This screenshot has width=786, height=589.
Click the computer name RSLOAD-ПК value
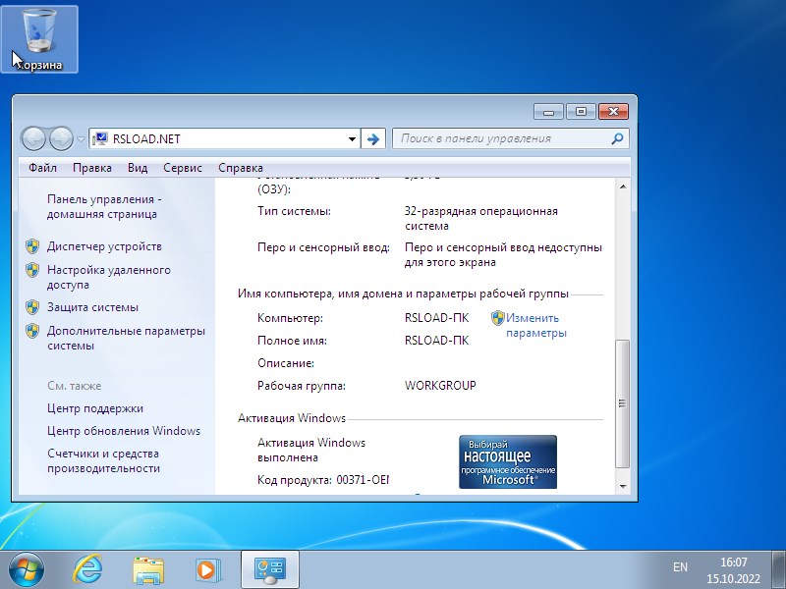click(436, 318)
